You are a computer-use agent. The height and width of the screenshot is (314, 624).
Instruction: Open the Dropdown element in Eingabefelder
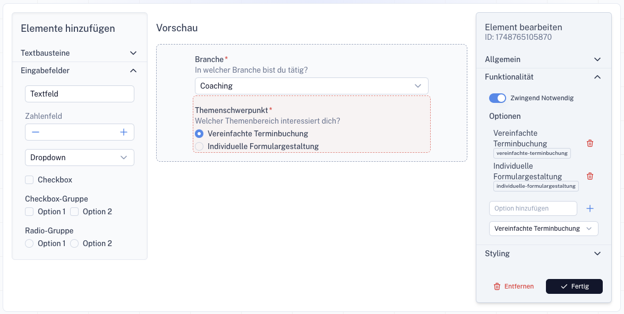click(79, 158)
